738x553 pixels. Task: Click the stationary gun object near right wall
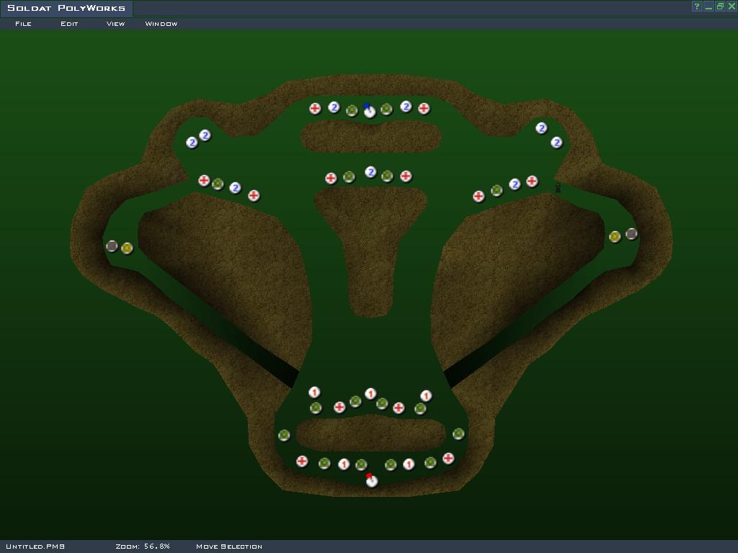point(558,187)
